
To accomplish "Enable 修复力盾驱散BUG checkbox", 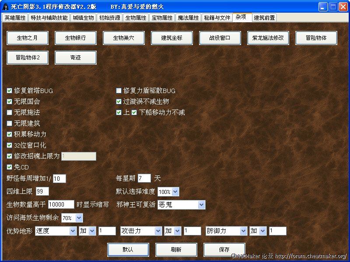I will click(119, 91).
